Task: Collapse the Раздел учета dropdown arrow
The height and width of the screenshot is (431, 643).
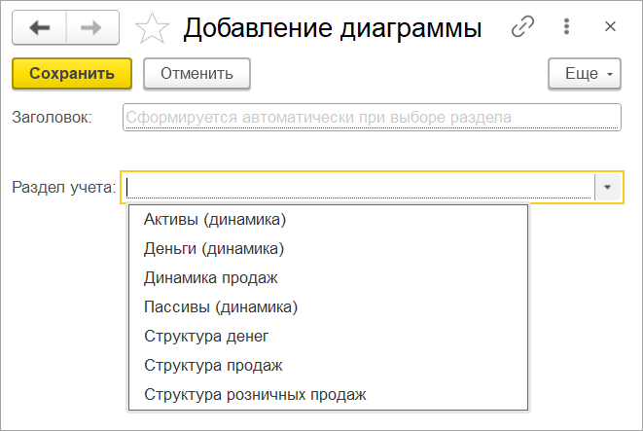Action: pyautogui.click(x=608, y=187)
